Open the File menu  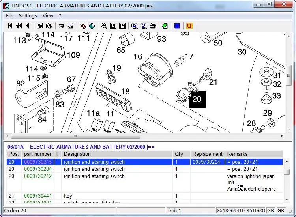9,16
